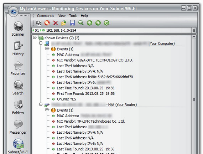
Task: Click the stop scan red circle icon
Action: tap(47, 23)
